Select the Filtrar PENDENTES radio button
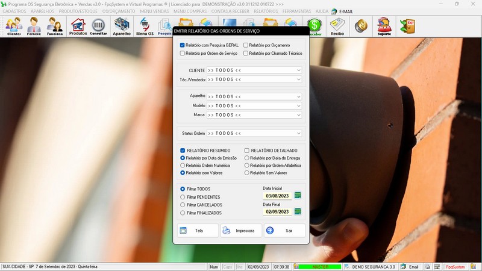 coord(183,197)
